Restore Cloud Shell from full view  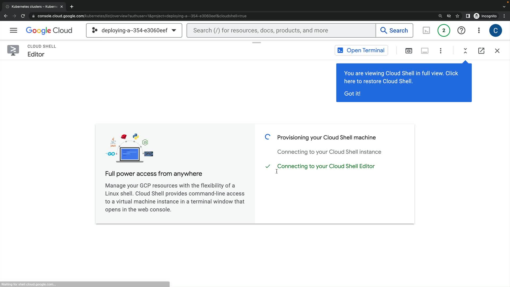(465, 51)
